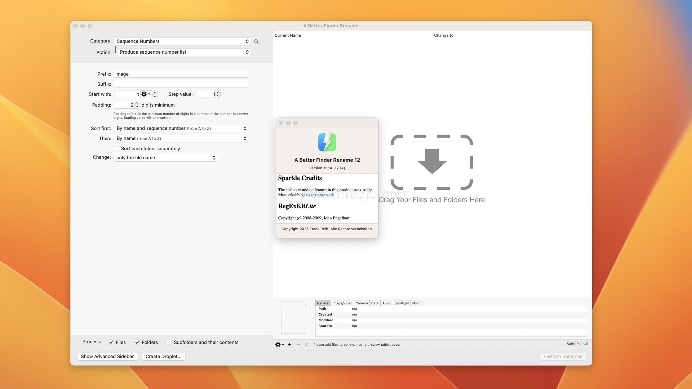Uncheck the Folders process checkbox
Viewport: 692px width, 389px height.
coord(137,343)
